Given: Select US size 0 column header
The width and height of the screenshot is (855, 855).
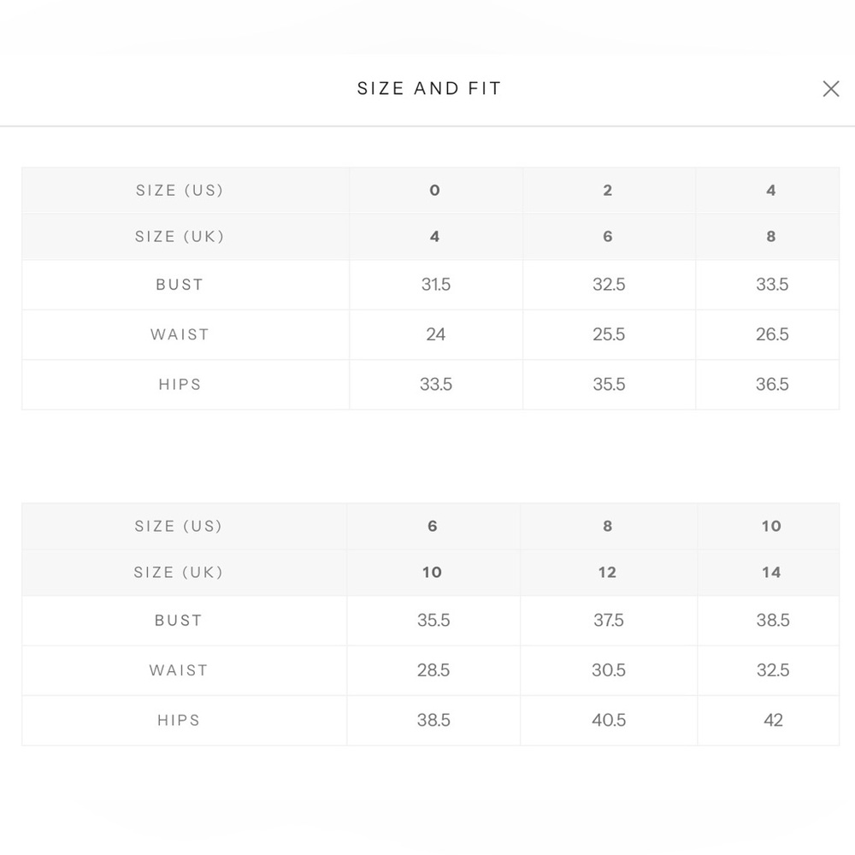Looking at the screenshot, I should point(434,191).
